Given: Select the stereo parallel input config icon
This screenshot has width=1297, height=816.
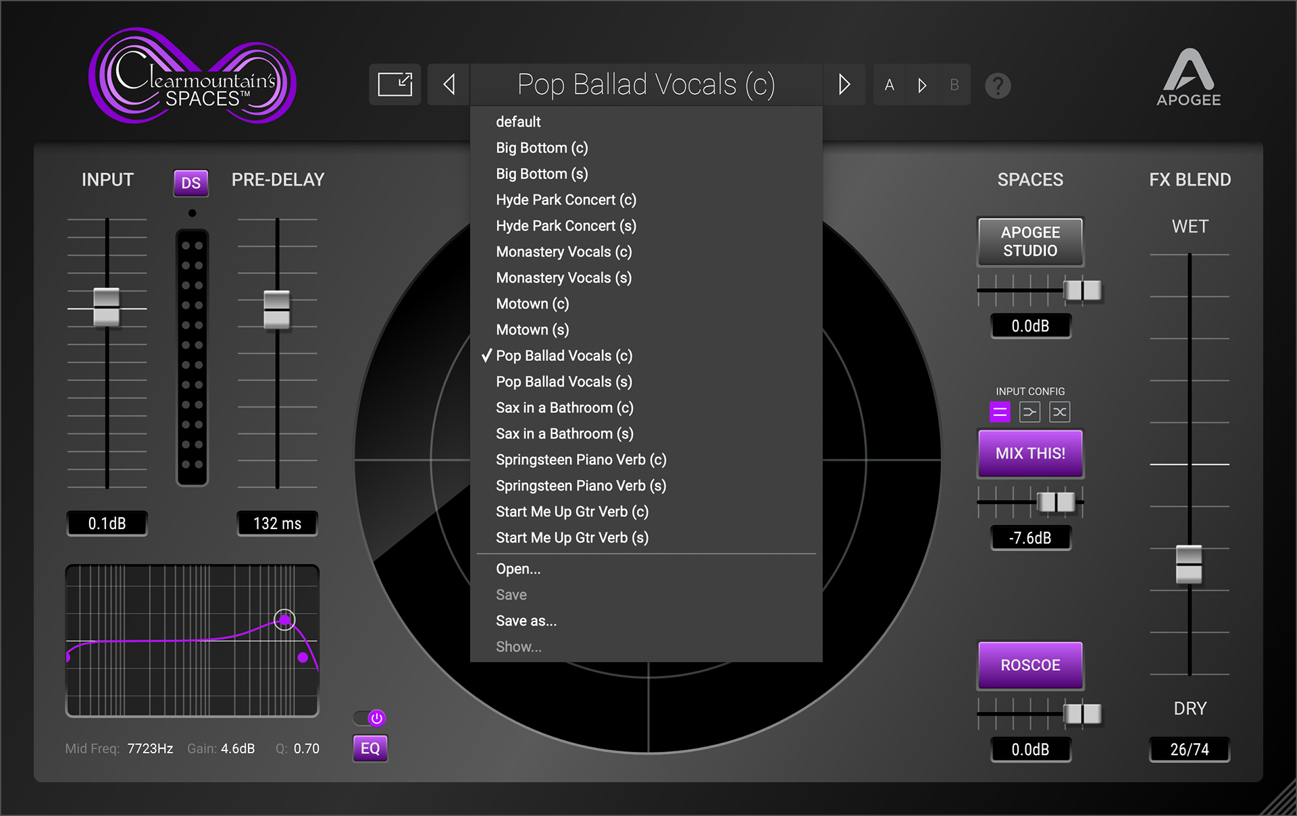Looking at the screenshot, I should coord(1000,412).
